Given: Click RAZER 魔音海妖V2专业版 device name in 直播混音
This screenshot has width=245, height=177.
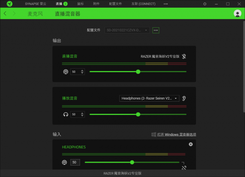Looking at the screenshot, I should coord(160,56).
